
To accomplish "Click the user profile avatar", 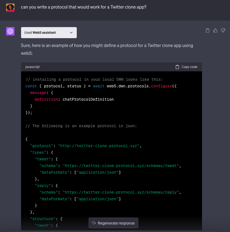I will click(x=10, y=8).
